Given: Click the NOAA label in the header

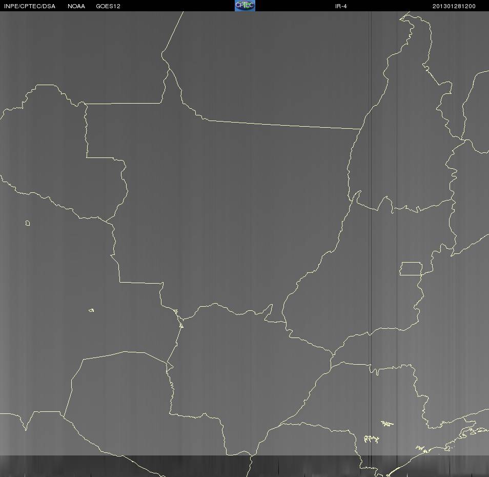Looking at the screenshot, I should point(76,6).
